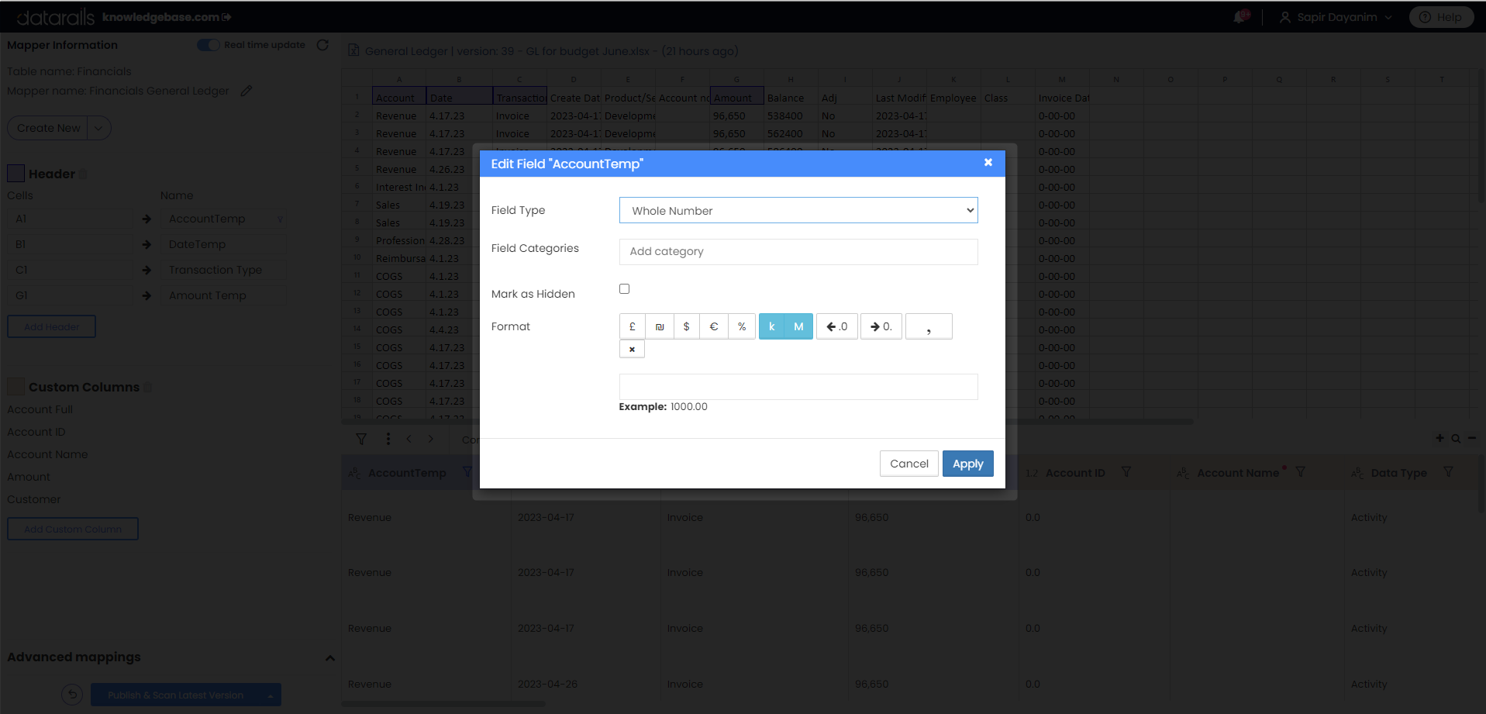Viewport: 1486px width, 714px height.
Task: Click the Datarails logo
Action: click(54, 16)
